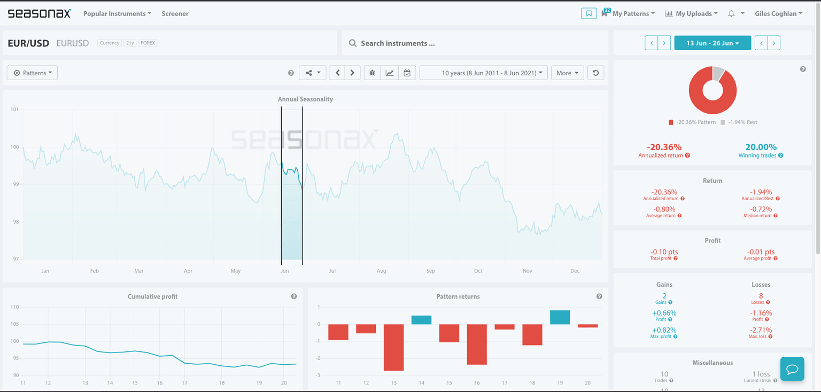Click the reset (undo arrow) icon button

click(x=595, y=73)
